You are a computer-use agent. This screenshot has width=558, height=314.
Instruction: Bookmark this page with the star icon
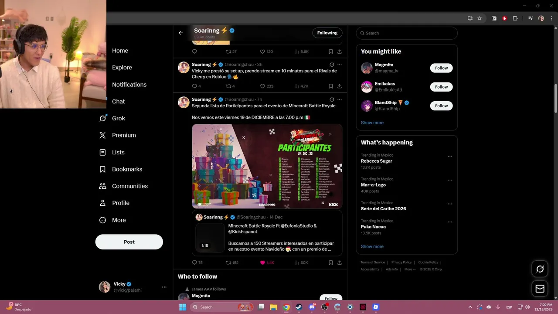[480, 18]
